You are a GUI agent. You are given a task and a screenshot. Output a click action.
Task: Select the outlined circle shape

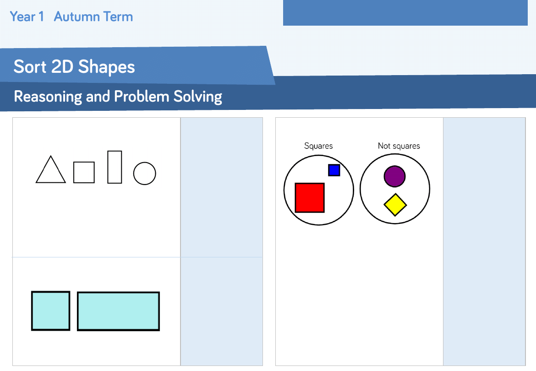[145, 174]
